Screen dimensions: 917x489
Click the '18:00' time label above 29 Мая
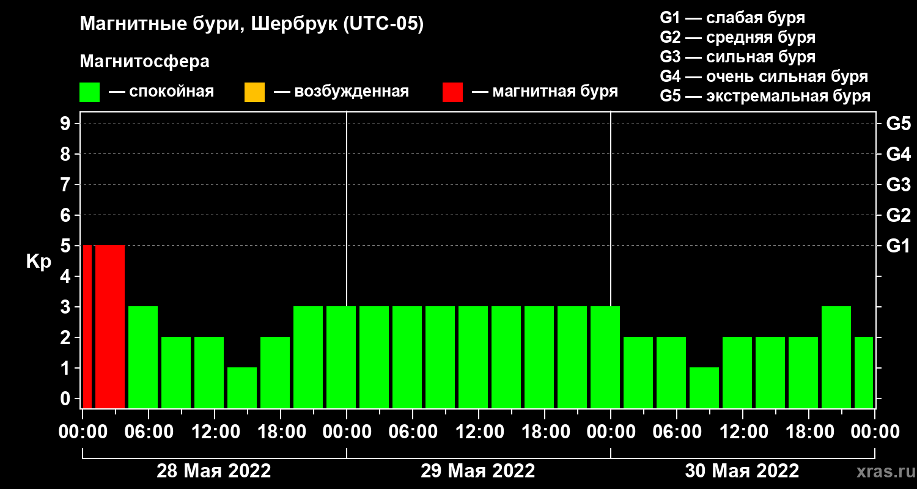click(545, 432)
